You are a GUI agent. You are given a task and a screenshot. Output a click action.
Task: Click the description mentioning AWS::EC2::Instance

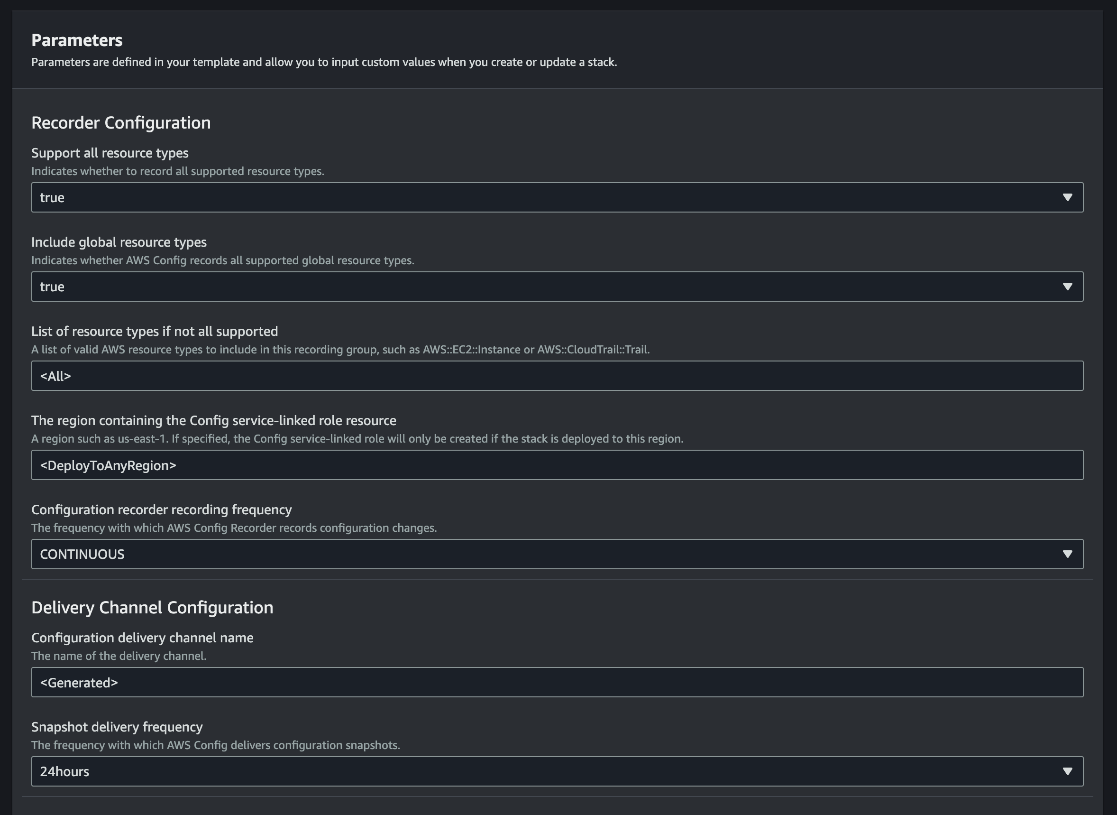(x=340, y=350)
